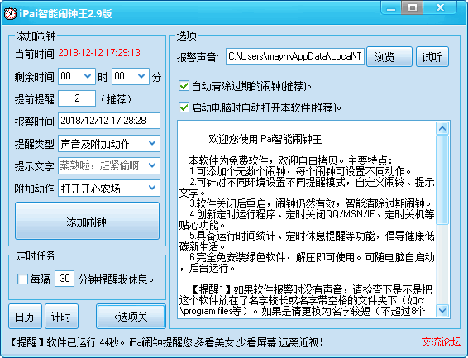Minimize the iPai window
The width and height of the screenshot is (468, 358).
391,7
